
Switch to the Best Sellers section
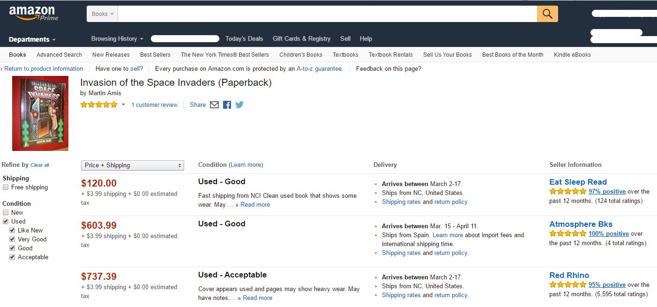pyautogui.click(x=155, y=54)
